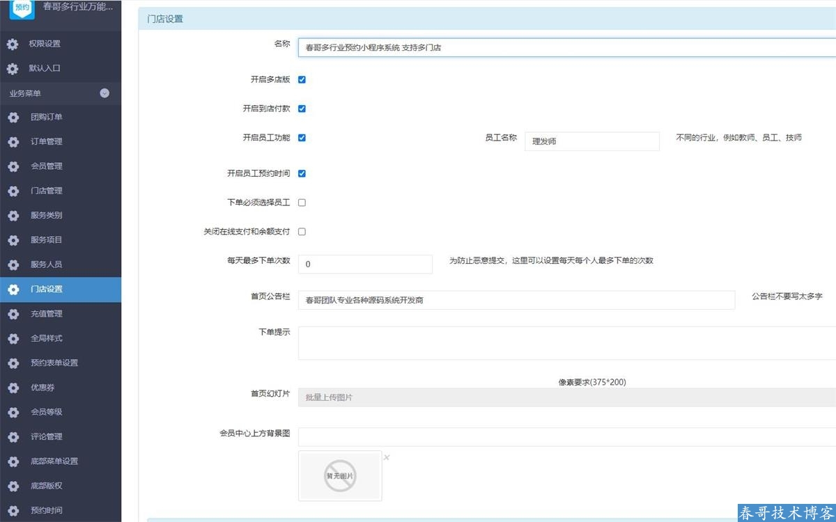Click the gear icon beside 优惠券
Image resolution: width=836 pixels, height=522 pixels.
13,388
